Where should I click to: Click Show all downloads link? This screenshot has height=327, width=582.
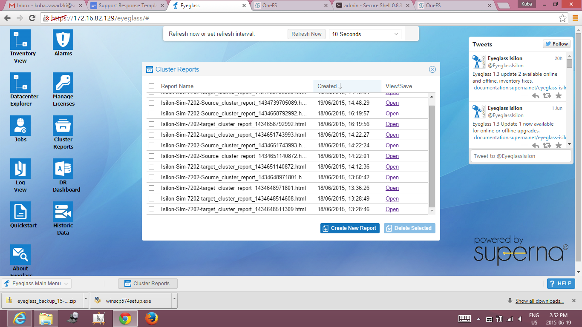click(539, 301)
